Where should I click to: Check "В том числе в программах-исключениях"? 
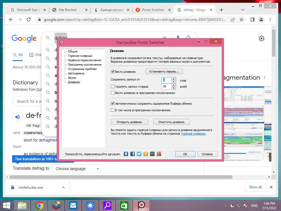pyautogui.click(x=113, y=110)
